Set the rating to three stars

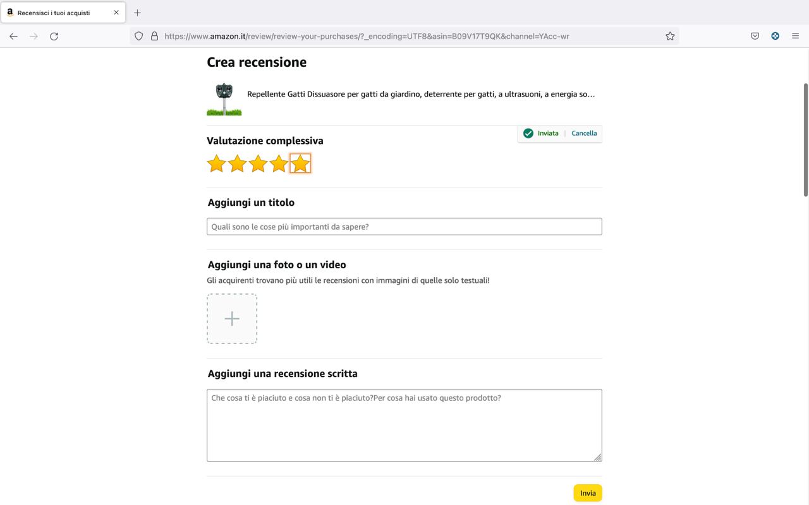(259, 163)
